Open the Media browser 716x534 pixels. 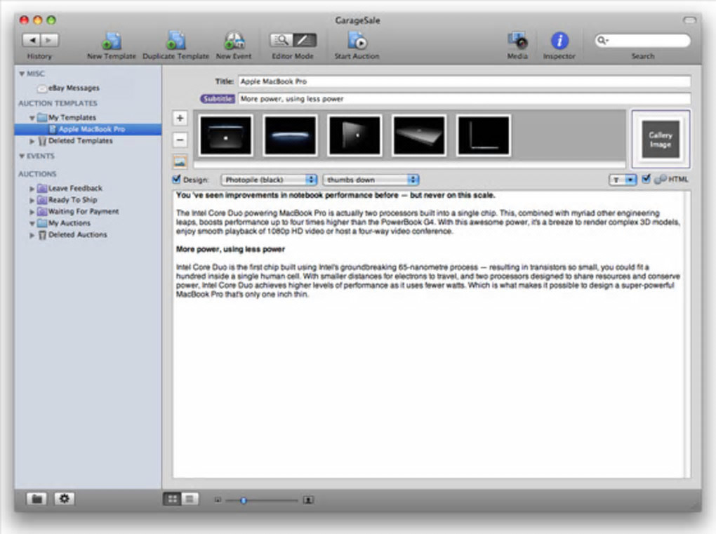click(x=518, y=41)
